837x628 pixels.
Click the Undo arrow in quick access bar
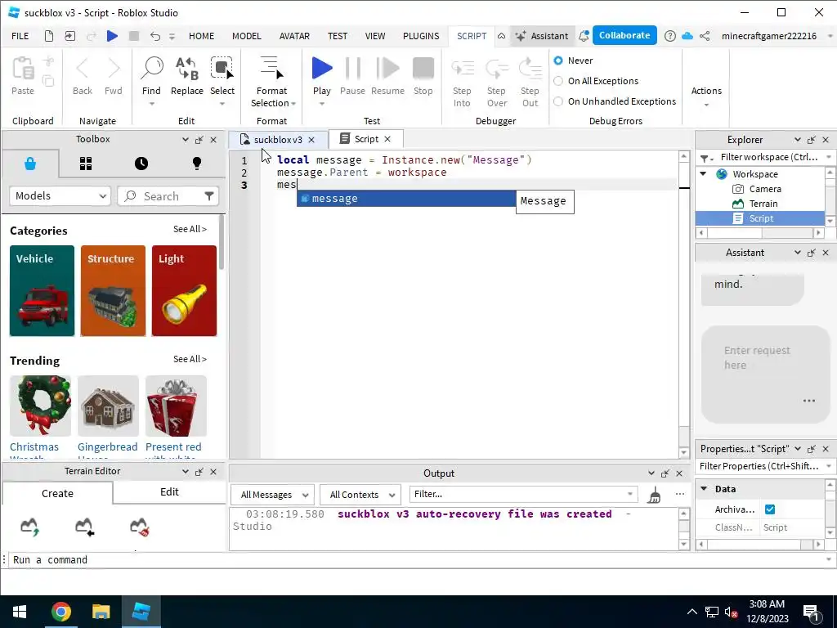tap(154, 36)
